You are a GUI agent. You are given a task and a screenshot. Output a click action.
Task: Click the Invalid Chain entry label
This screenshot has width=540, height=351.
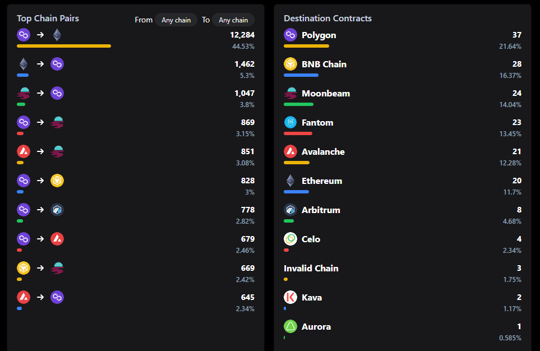tap(311, 269)
